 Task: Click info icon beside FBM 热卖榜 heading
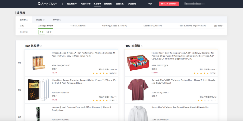pyautogui.click(x=142, y=46)
